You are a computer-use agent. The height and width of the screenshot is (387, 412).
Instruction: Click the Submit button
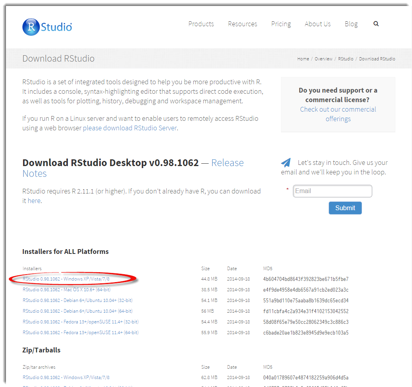click(x=345, y=208)
